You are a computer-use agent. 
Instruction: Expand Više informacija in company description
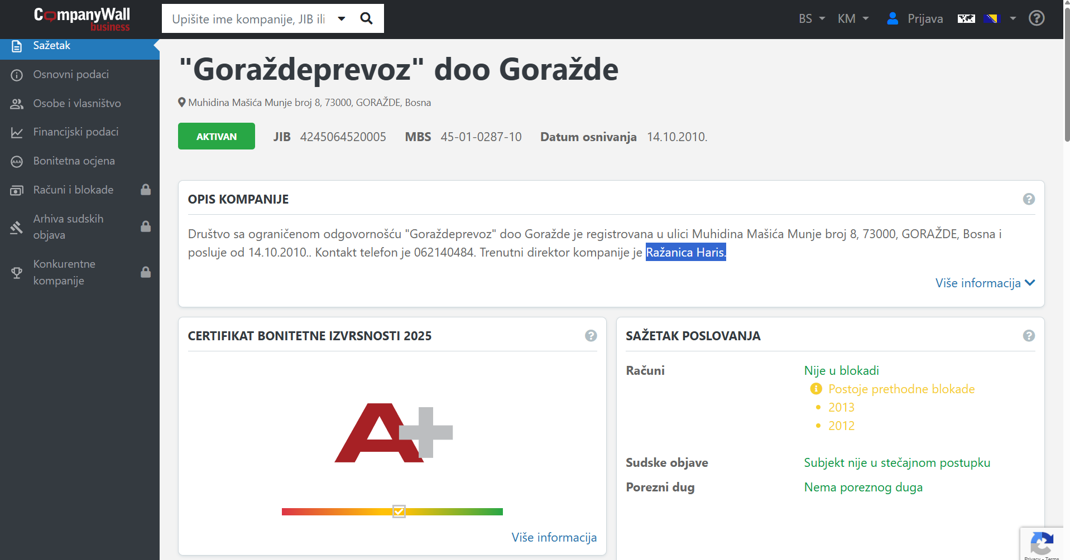pyautogui.click(x=985, y=283)
